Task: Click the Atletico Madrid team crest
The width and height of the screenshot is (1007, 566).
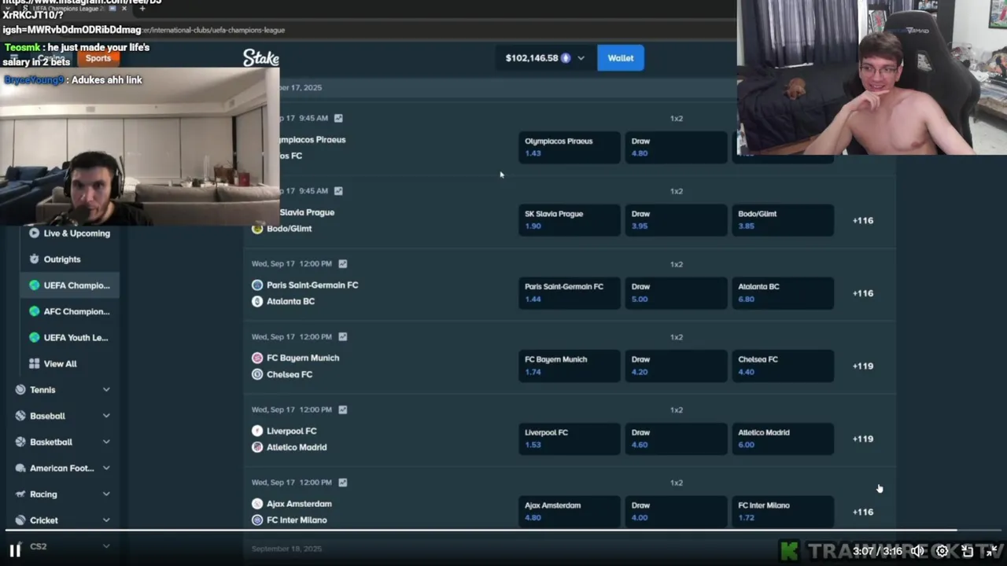Action: click(257, 447)
